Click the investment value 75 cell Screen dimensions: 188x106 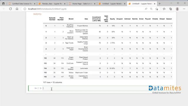(100, 26)
